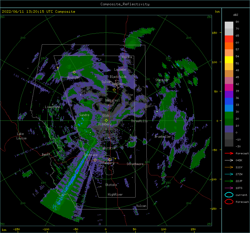250x233 pixels.
Task: Click the orange 57 dBZ color swatch
Action: (x=229, y=46)
